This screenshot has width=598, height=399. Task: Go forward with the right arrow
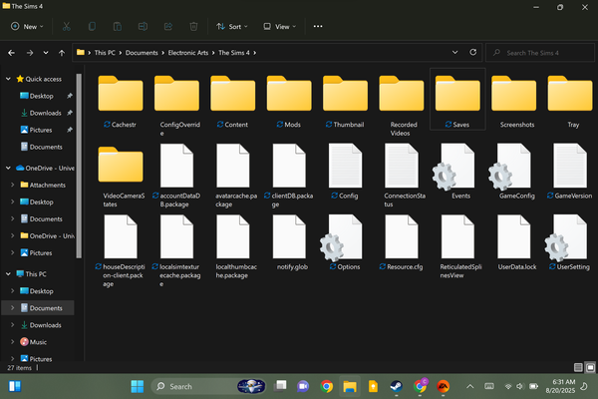[x=30, y=53]
